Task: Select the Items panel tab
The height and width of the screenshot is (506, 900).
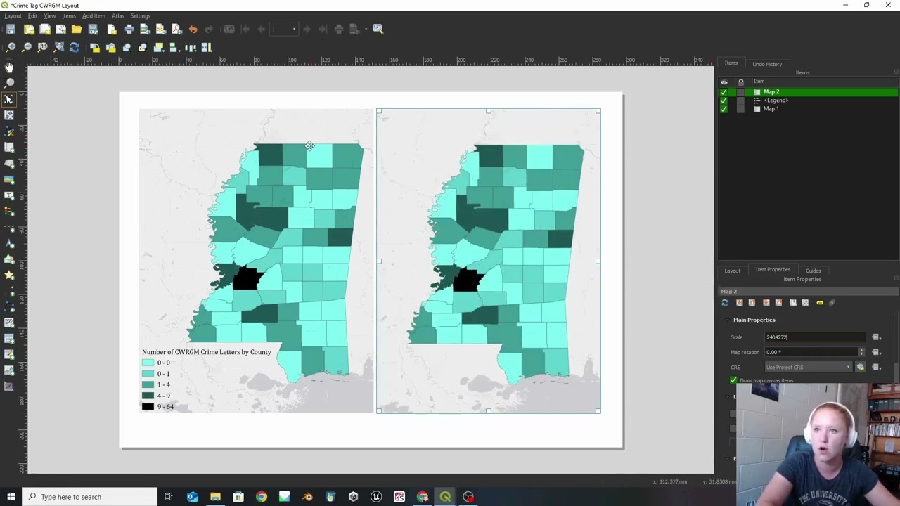Action: pyautogui.click(x=731, y=63)
